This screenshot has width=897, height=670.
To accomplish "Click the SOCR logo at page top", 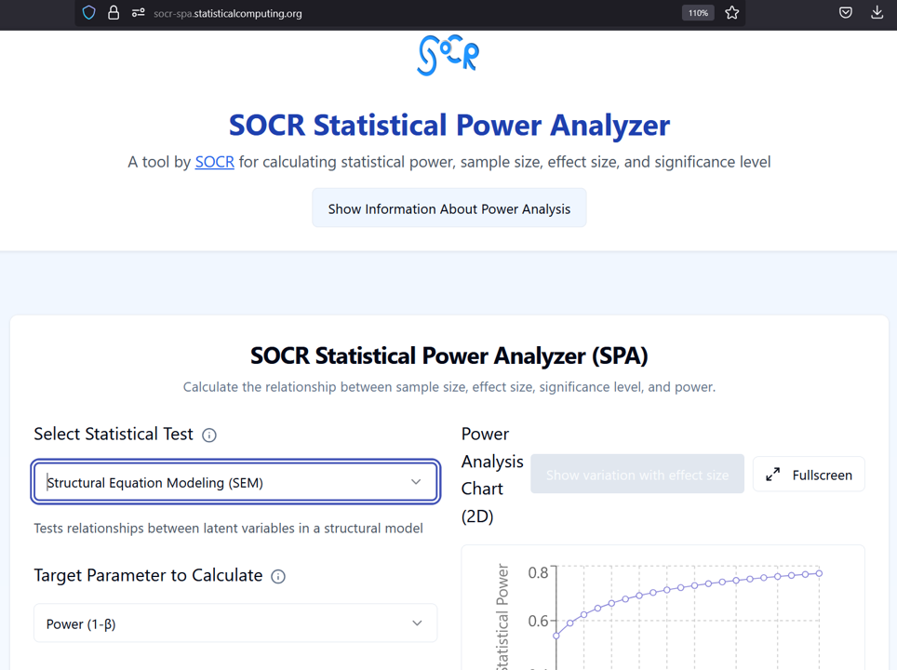I will point(448,56).
